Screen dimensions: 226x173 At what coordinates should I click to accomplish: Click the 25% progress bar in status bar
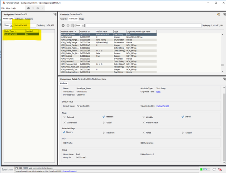pos(205,169)
